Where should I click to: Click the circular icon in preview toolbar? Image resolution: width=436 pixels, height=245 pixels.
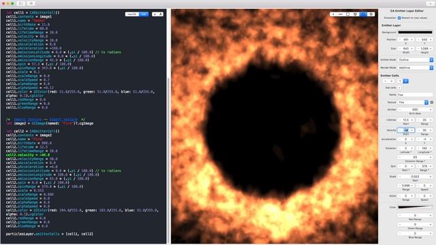356,14
